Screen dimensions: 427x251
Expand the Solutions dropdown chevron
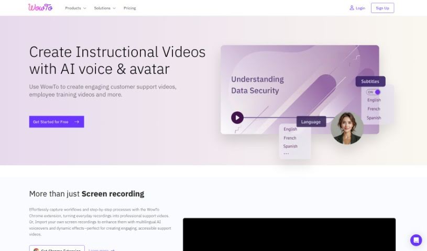(114, 8)
